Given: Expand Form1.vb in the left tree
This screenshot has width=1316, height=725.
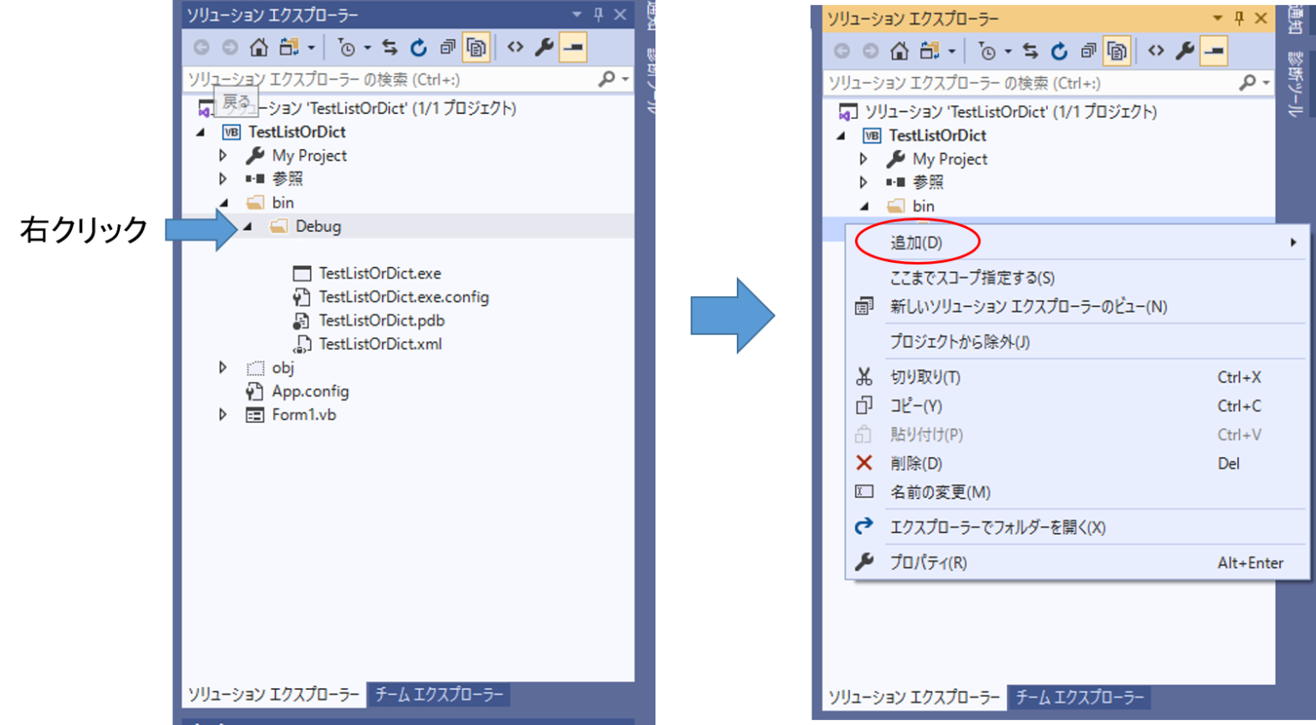Looking at the screenshot, I should [x=223, y=414].
